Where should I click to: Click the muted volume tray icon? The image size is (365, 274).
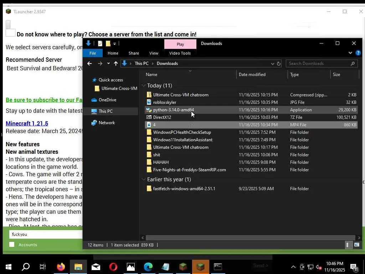tap(319, 267)
